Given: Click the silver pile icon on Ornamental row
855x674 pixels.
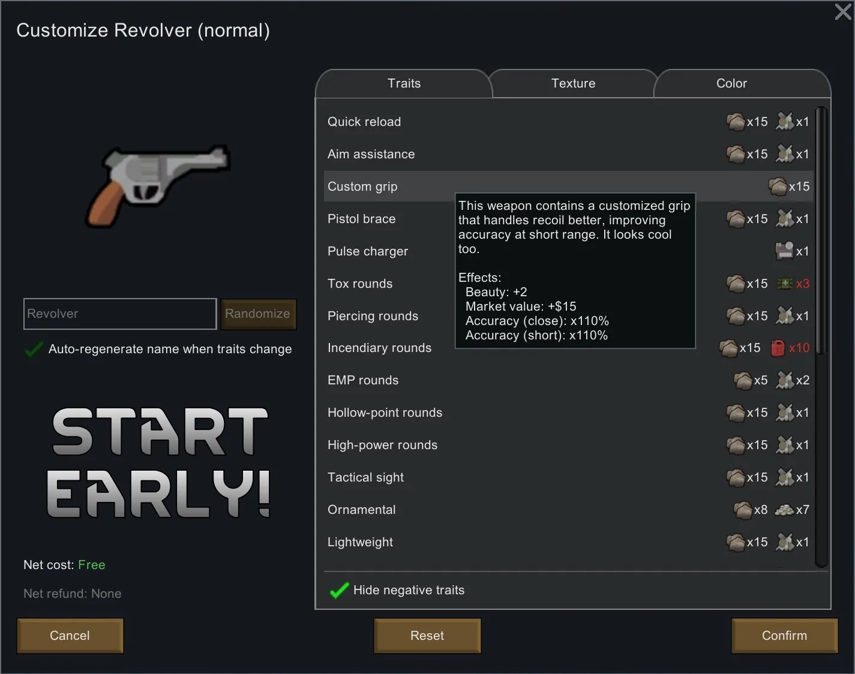Looking at the screenshot, I should point(784,510).
